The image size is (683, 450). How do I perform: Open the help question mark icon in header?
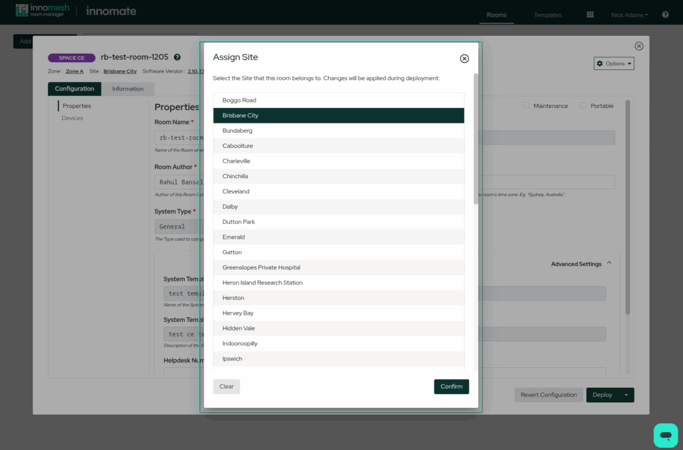tap(665, 15)
